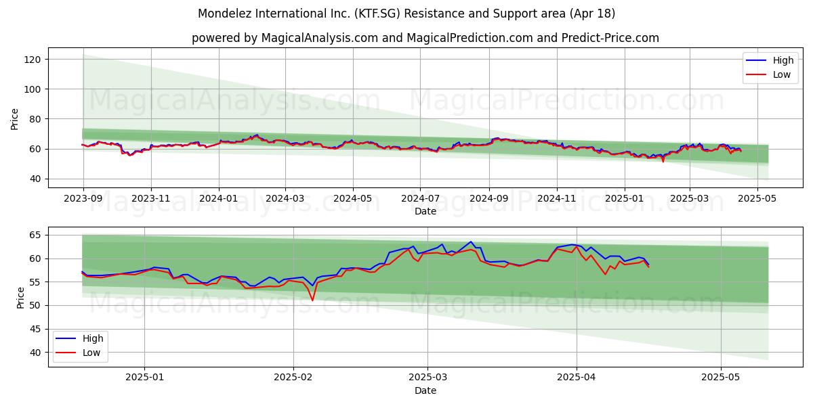
Task: Click the '80' price tick label
Action: pos(35,119)
